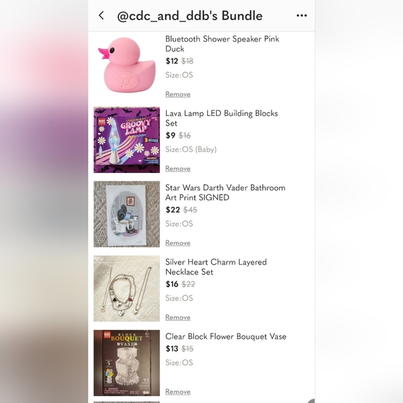Remove the Bluetooth Shower Speaker Pink Duck
403x403 pixels.
(x=178, y=94)
